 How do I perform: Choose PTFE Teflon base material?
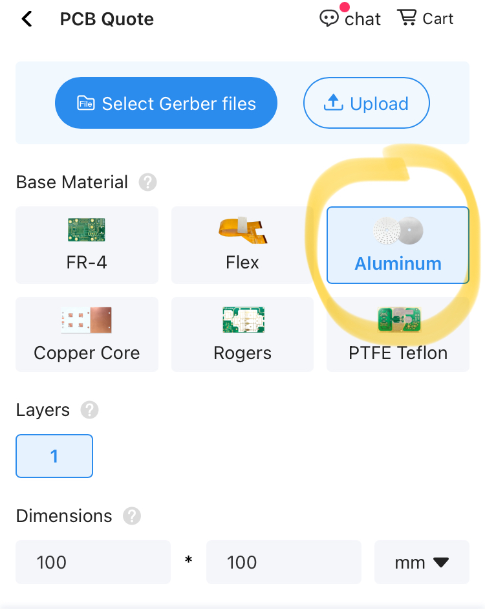[x=398, y=334]
